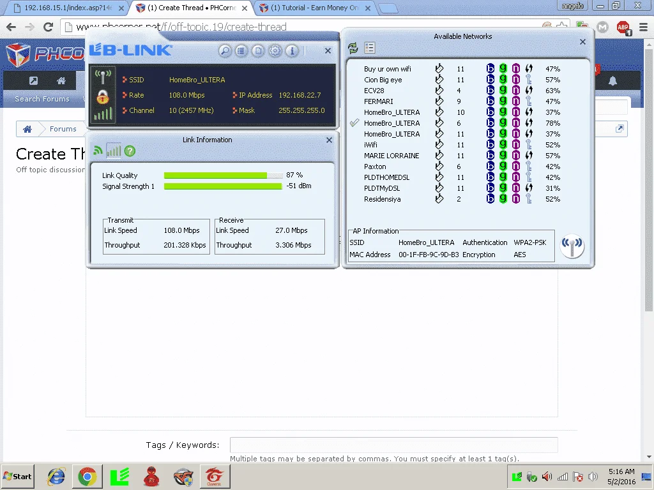Open the Garena taskbar icon

click(x=215, y=476)
